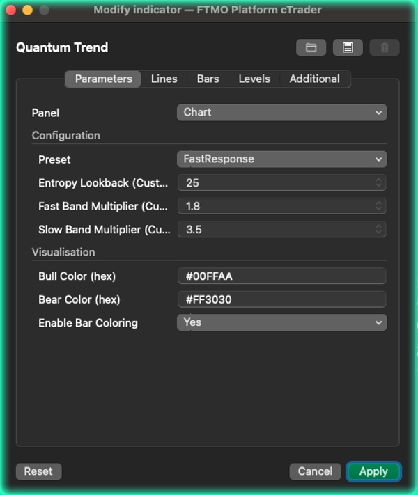
Task: Click the Cancel button
Action: coord(315,471)
